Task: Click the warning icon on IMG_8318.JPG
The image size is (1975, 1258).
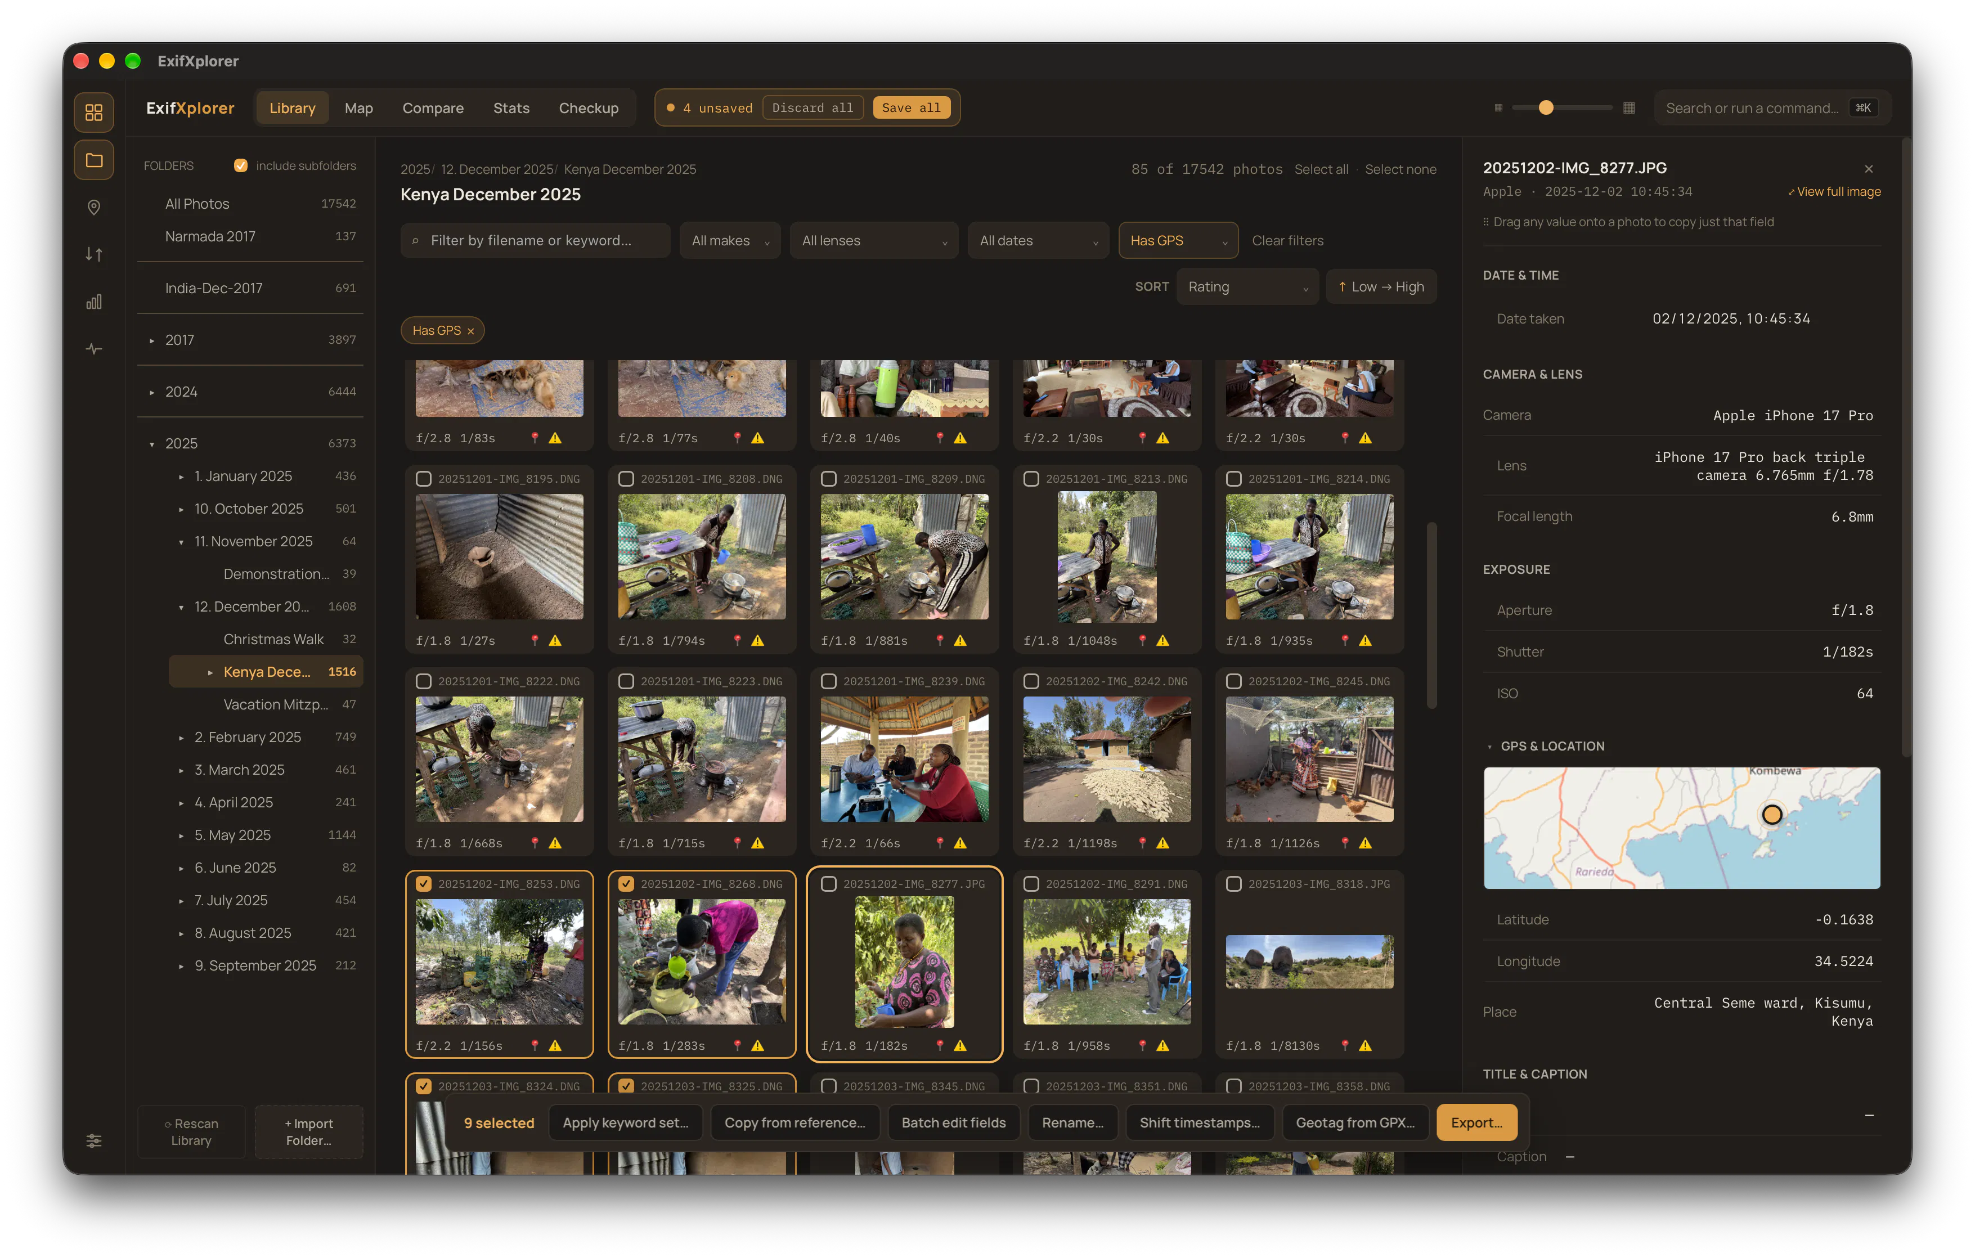Action: click(1366, 1045)
